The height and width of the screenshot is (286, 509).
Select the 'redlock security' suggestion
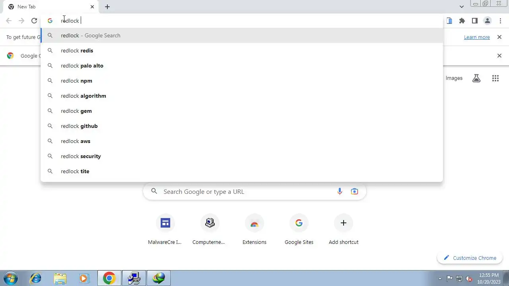242,156
